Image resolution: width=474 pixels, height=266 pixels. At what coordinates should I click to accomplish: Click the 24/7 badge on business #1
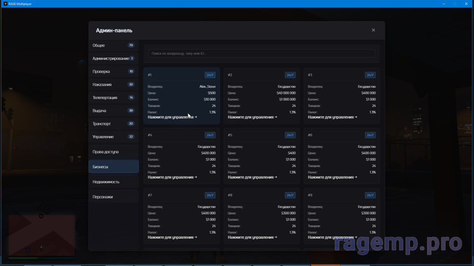coord(210,75)
